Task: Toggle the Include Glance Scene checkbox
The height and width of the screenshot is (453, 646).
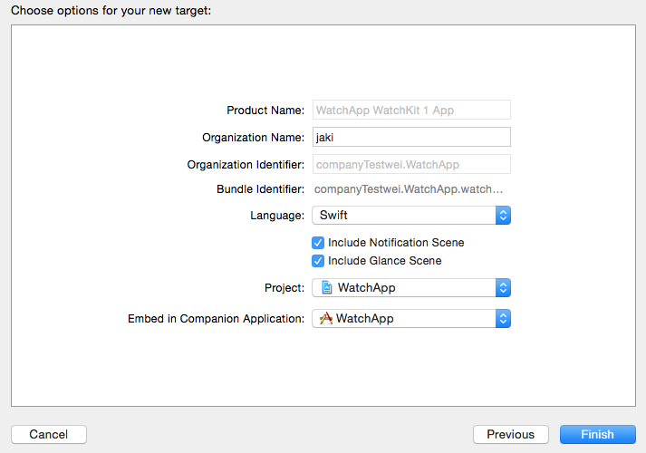Action: [318, 261]
